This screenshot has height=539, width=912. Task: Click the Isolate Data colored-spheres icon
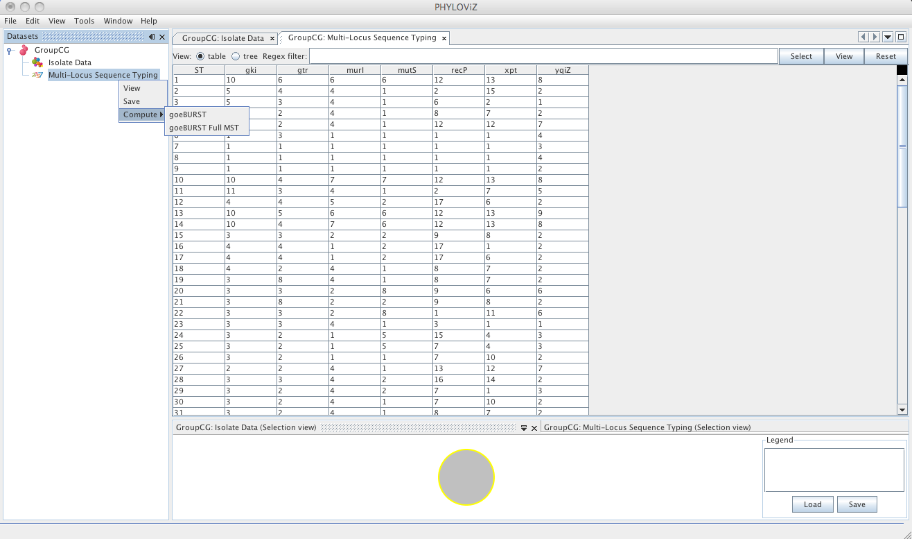coord(37,62)
